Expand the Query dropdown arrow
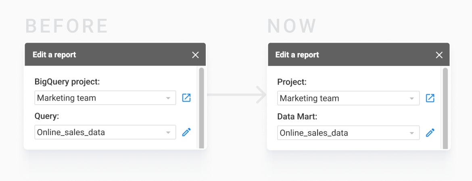The width and height of the screenshot is (472, 181). pos(168,132)
